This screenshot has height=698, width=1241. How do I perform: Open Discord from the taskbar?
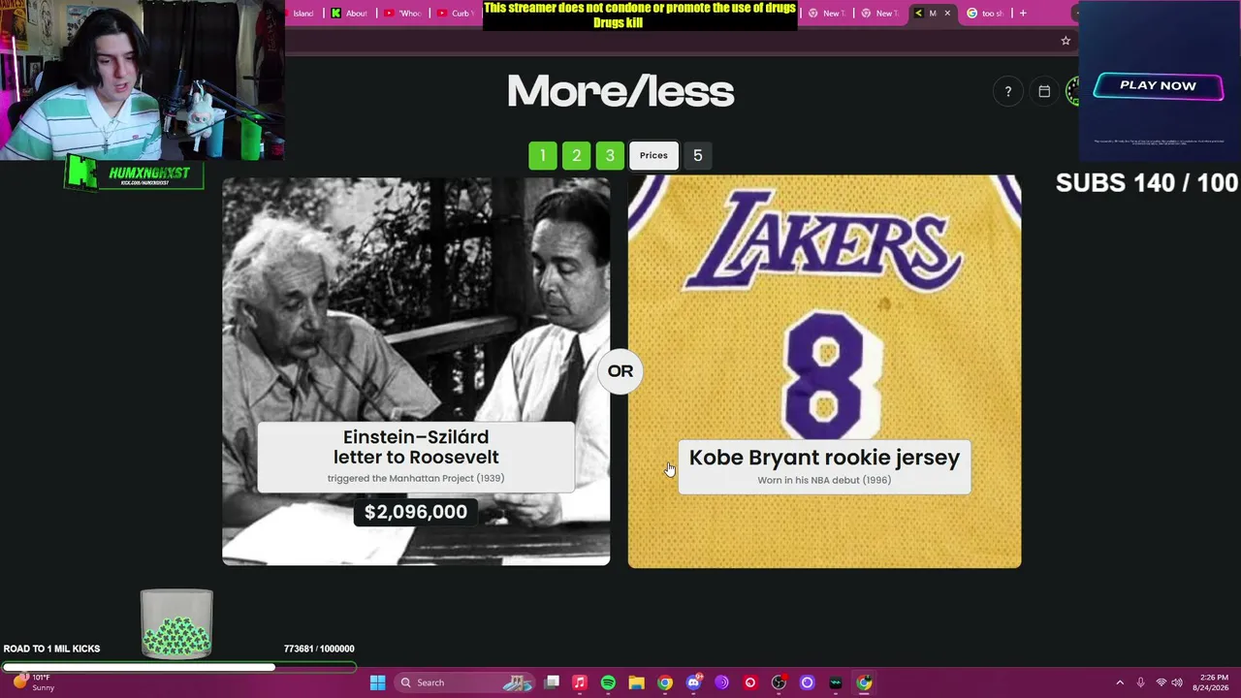point(693,682)
